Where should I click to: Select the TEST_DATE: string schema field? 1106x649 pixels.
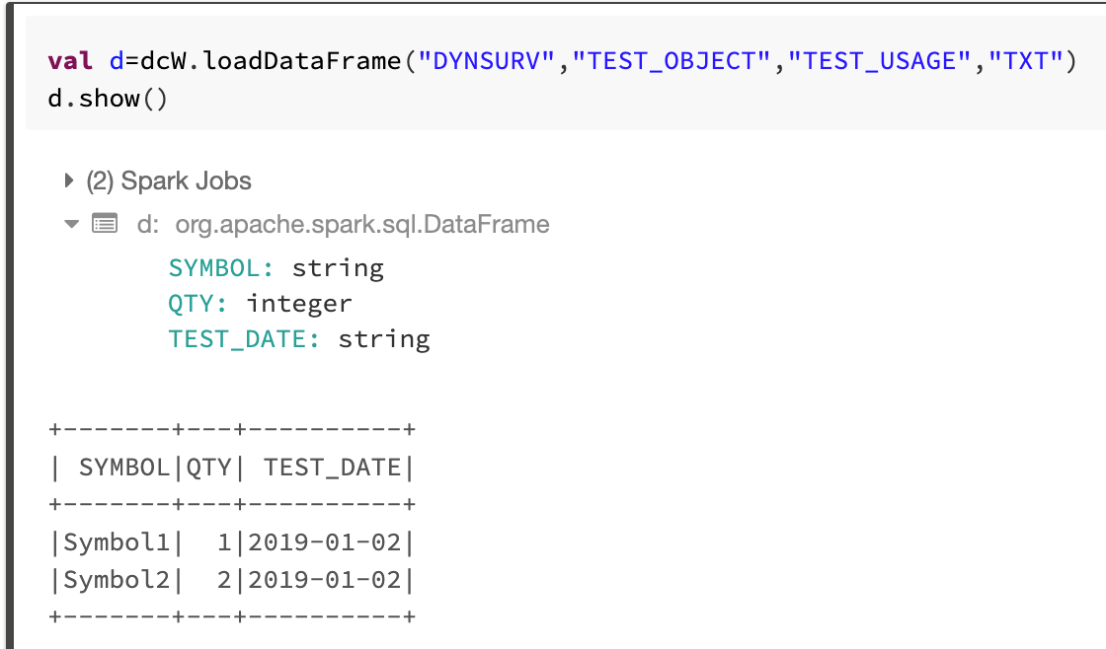point(299,339)
